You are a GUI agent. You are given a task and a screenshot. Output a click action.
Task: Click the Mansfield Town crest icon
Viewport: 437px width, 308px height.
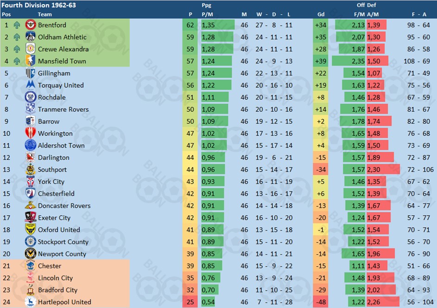(x=31, y=61)
